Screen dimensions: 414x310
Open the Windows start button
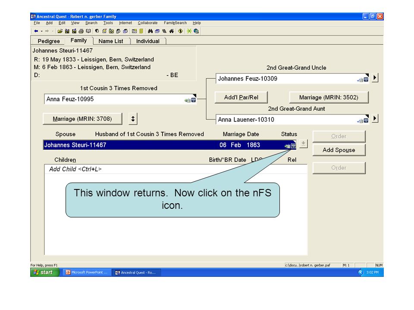coord(44,272)
